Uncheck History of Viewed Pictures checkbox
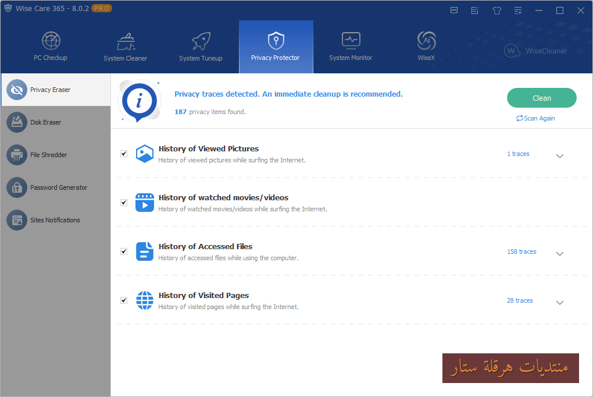593x397 pixels. pyautogui.click(x=124, y=154)
